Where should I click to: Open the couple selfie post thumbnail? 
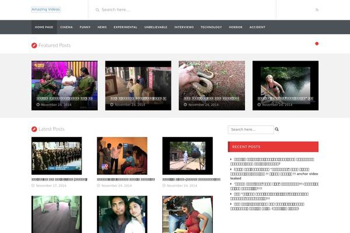tap(122, 214)
